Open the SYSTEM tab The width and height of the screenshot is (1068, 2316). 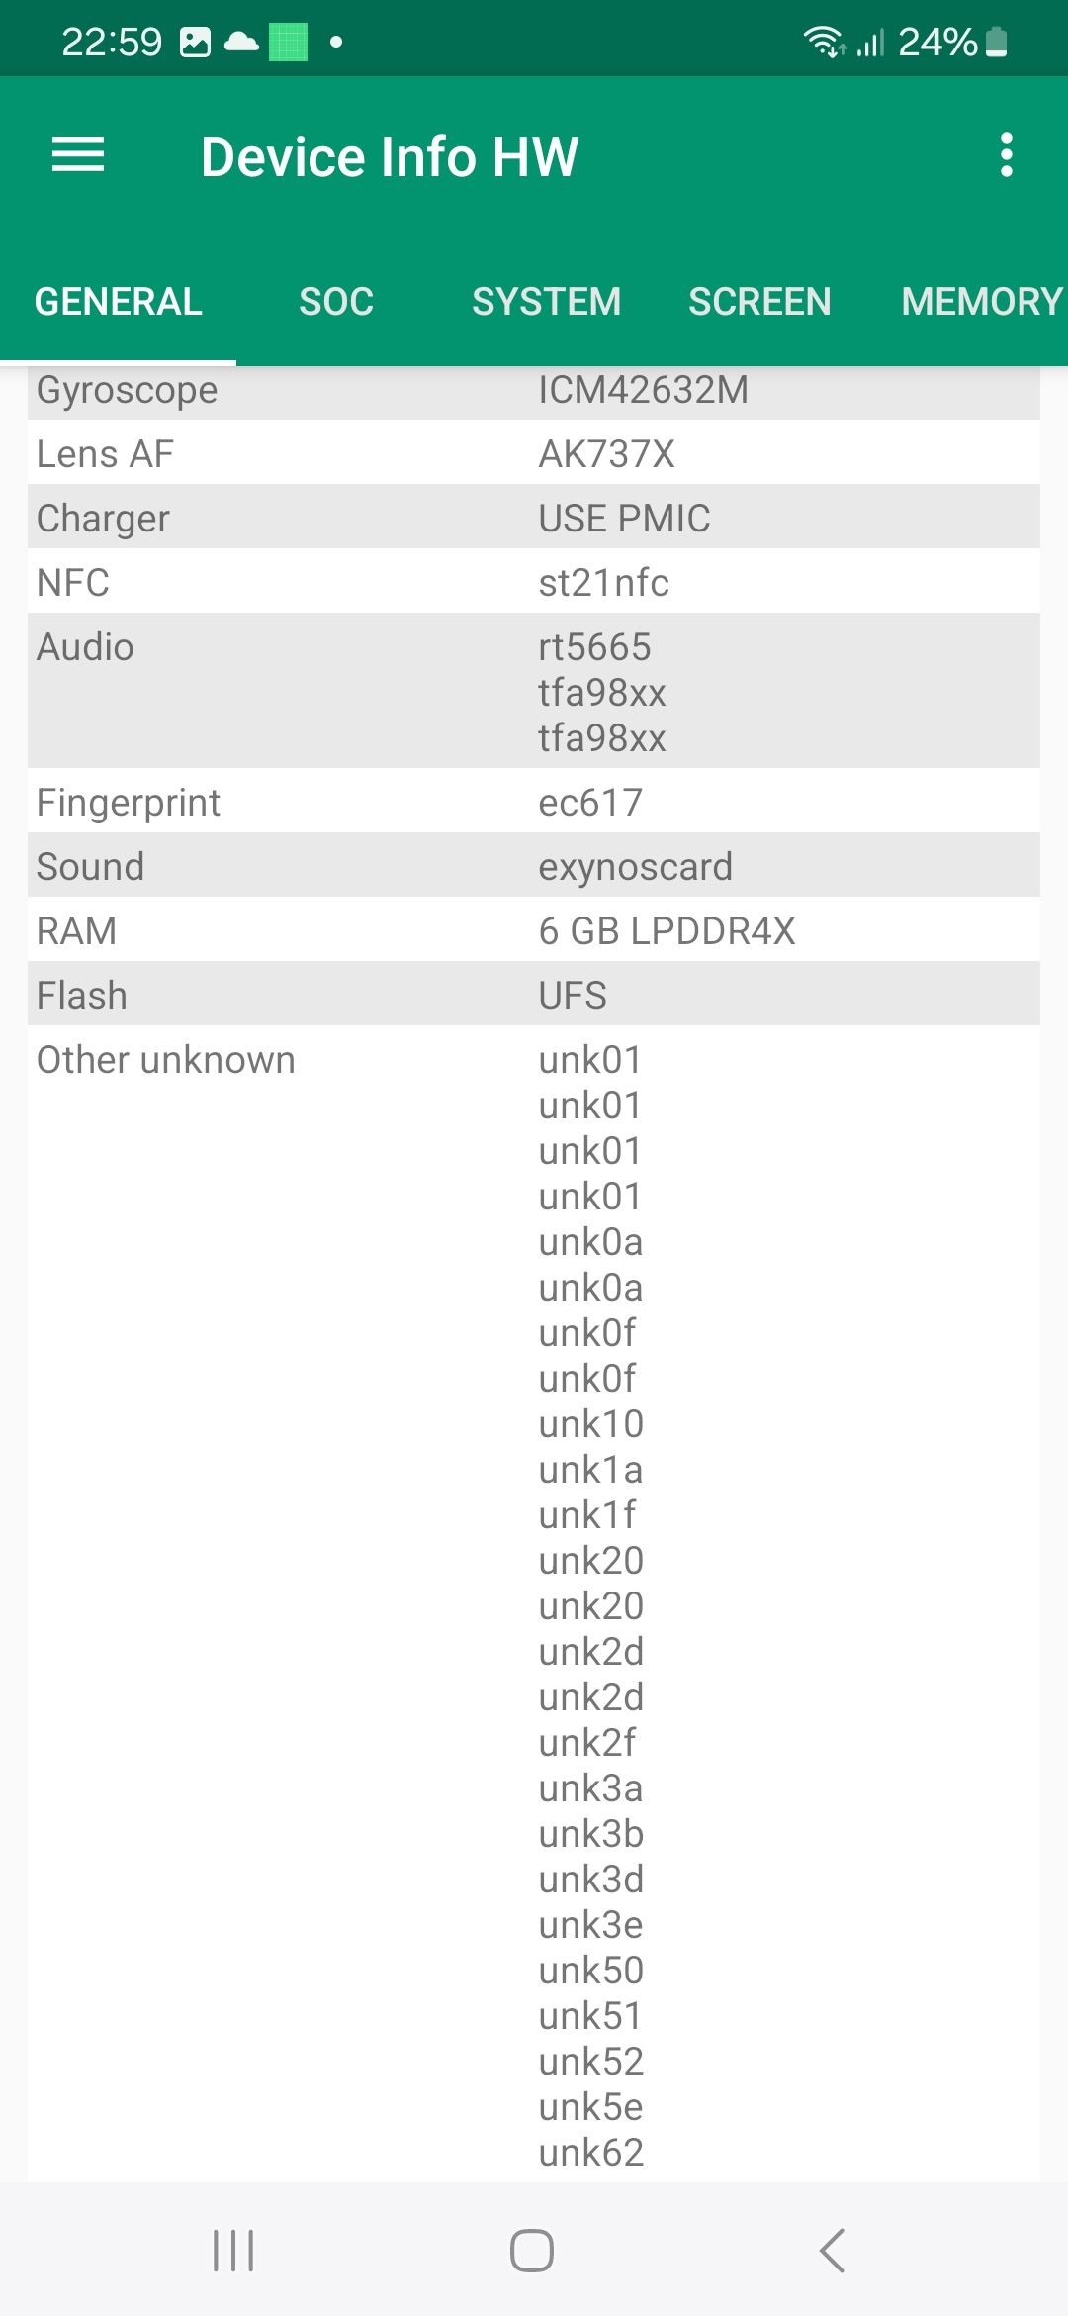[546, 302]
